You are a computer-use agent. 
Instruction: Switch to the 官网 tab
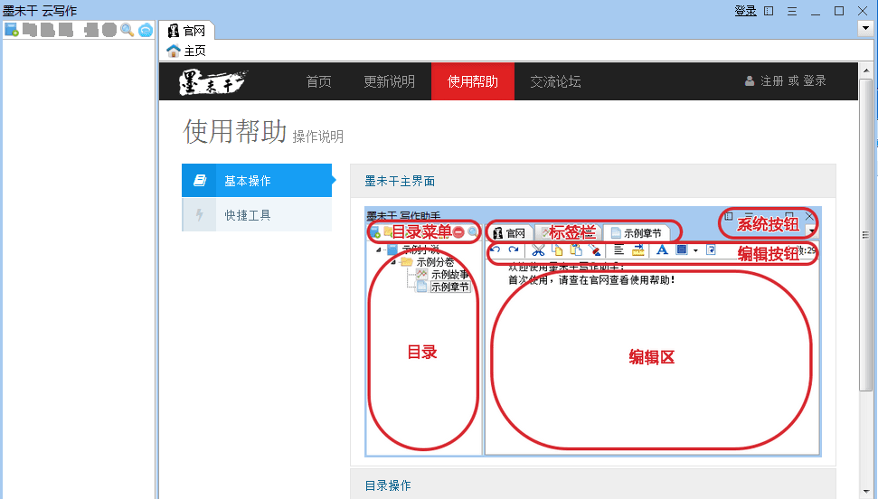(187, 31)
